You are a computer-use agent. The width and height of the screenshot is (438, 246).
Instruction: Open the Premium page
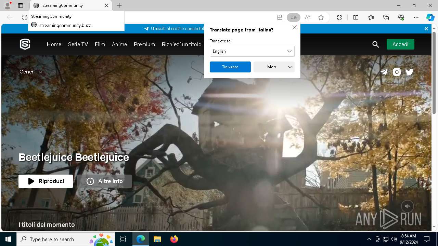click(144, 44)
